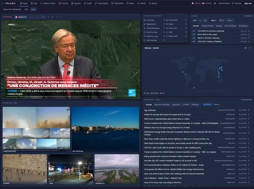Select the 24 h period toggle
The width and height of the screenshot is (254, 189).
point(195,21)
